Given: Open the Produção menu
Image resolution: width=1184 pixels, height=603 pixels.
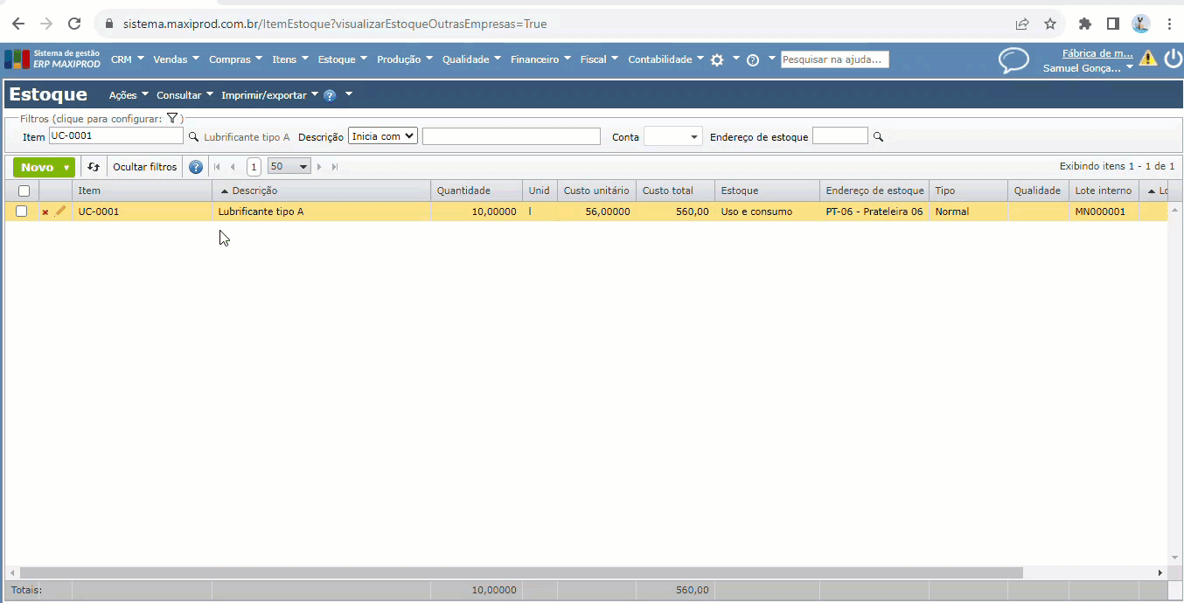Looking at the screenshot, I should 405,59.
